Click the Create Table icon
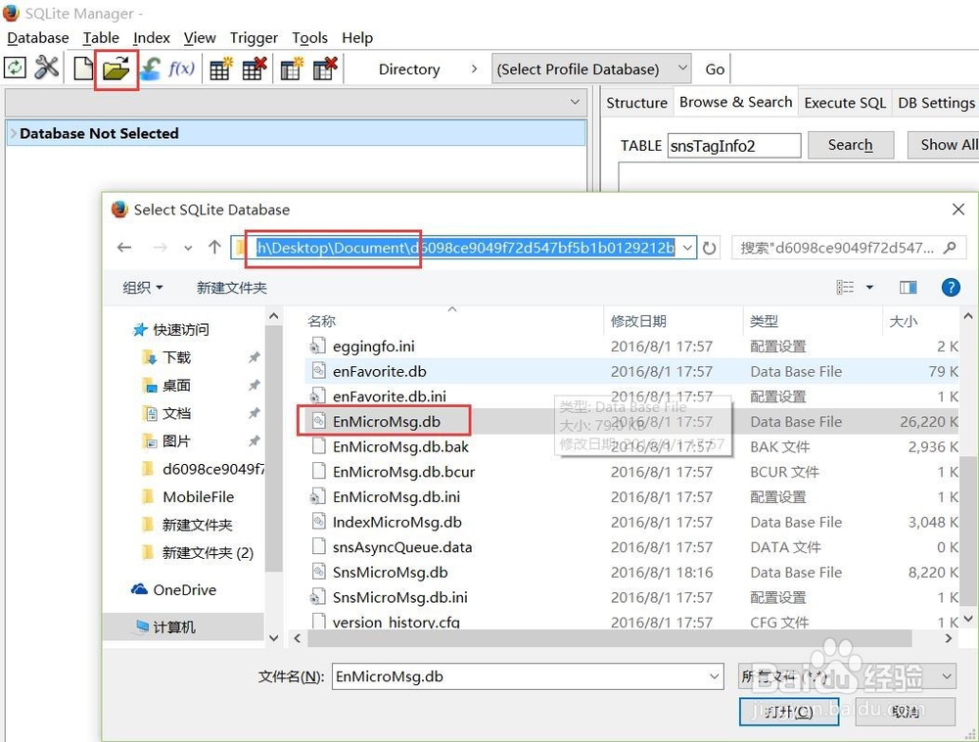979x742 pixels. [x=220, y=69]
